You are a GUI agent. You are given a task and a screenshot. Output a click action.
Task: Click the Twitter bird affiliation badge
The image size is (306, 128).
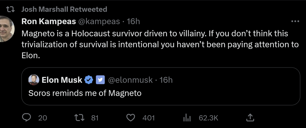pos(100,80)
